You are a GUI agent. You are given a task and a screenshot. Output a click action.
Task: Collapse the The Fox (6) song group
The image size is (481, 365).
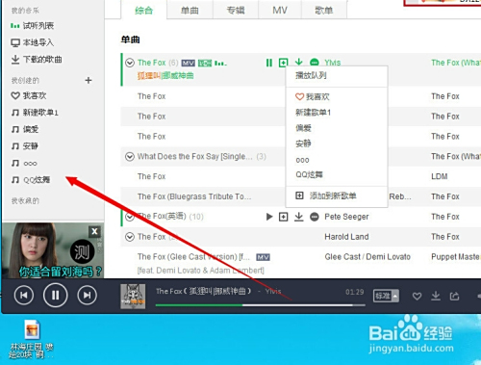coord(130,63)
